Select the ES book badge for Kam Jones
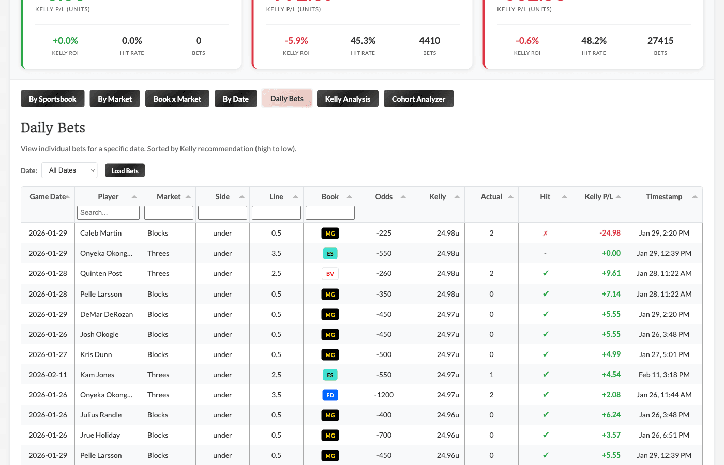The height and width of the screenshot is (465, 724). coord(330,375)
